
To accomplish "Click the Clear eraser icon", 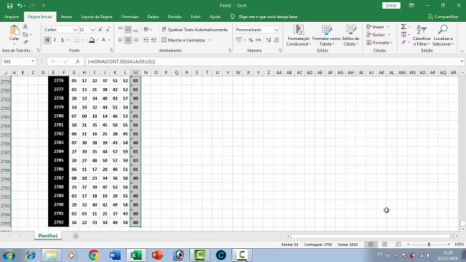I will click(403, 43).
